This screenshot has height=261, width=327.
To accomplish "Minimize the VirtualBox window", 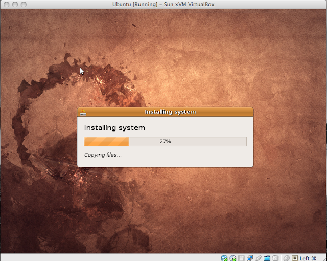I will pos(15,4).
